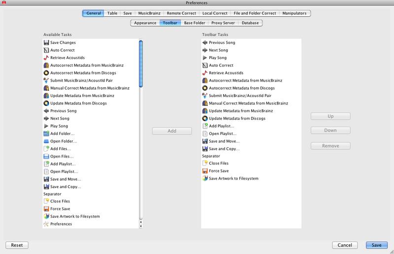Click the Save Artwork to Filesystem icon in Available Tasks
394x254 pixels.
pyautogui.click(x=46, y=216)
